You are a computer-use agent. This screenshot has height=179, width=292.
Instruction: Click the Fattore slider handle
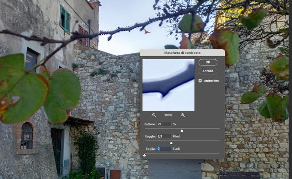pyautogui.click(x=182, y=131)
